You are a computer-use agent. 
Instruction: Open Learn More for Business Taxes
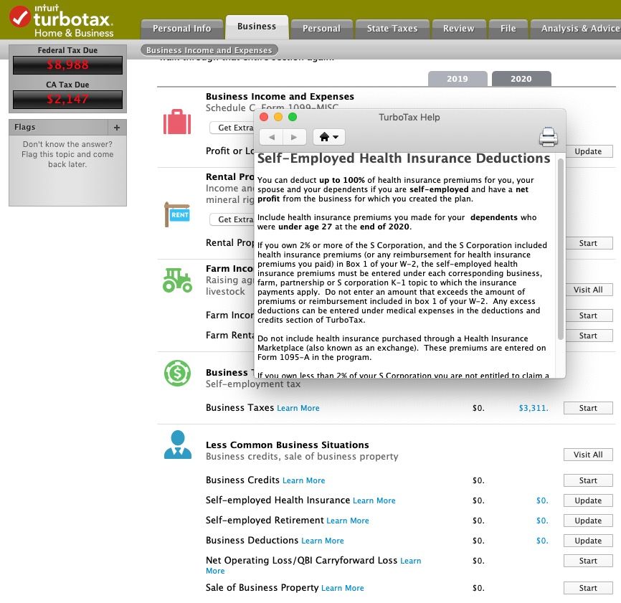click(x=298, y=408)
